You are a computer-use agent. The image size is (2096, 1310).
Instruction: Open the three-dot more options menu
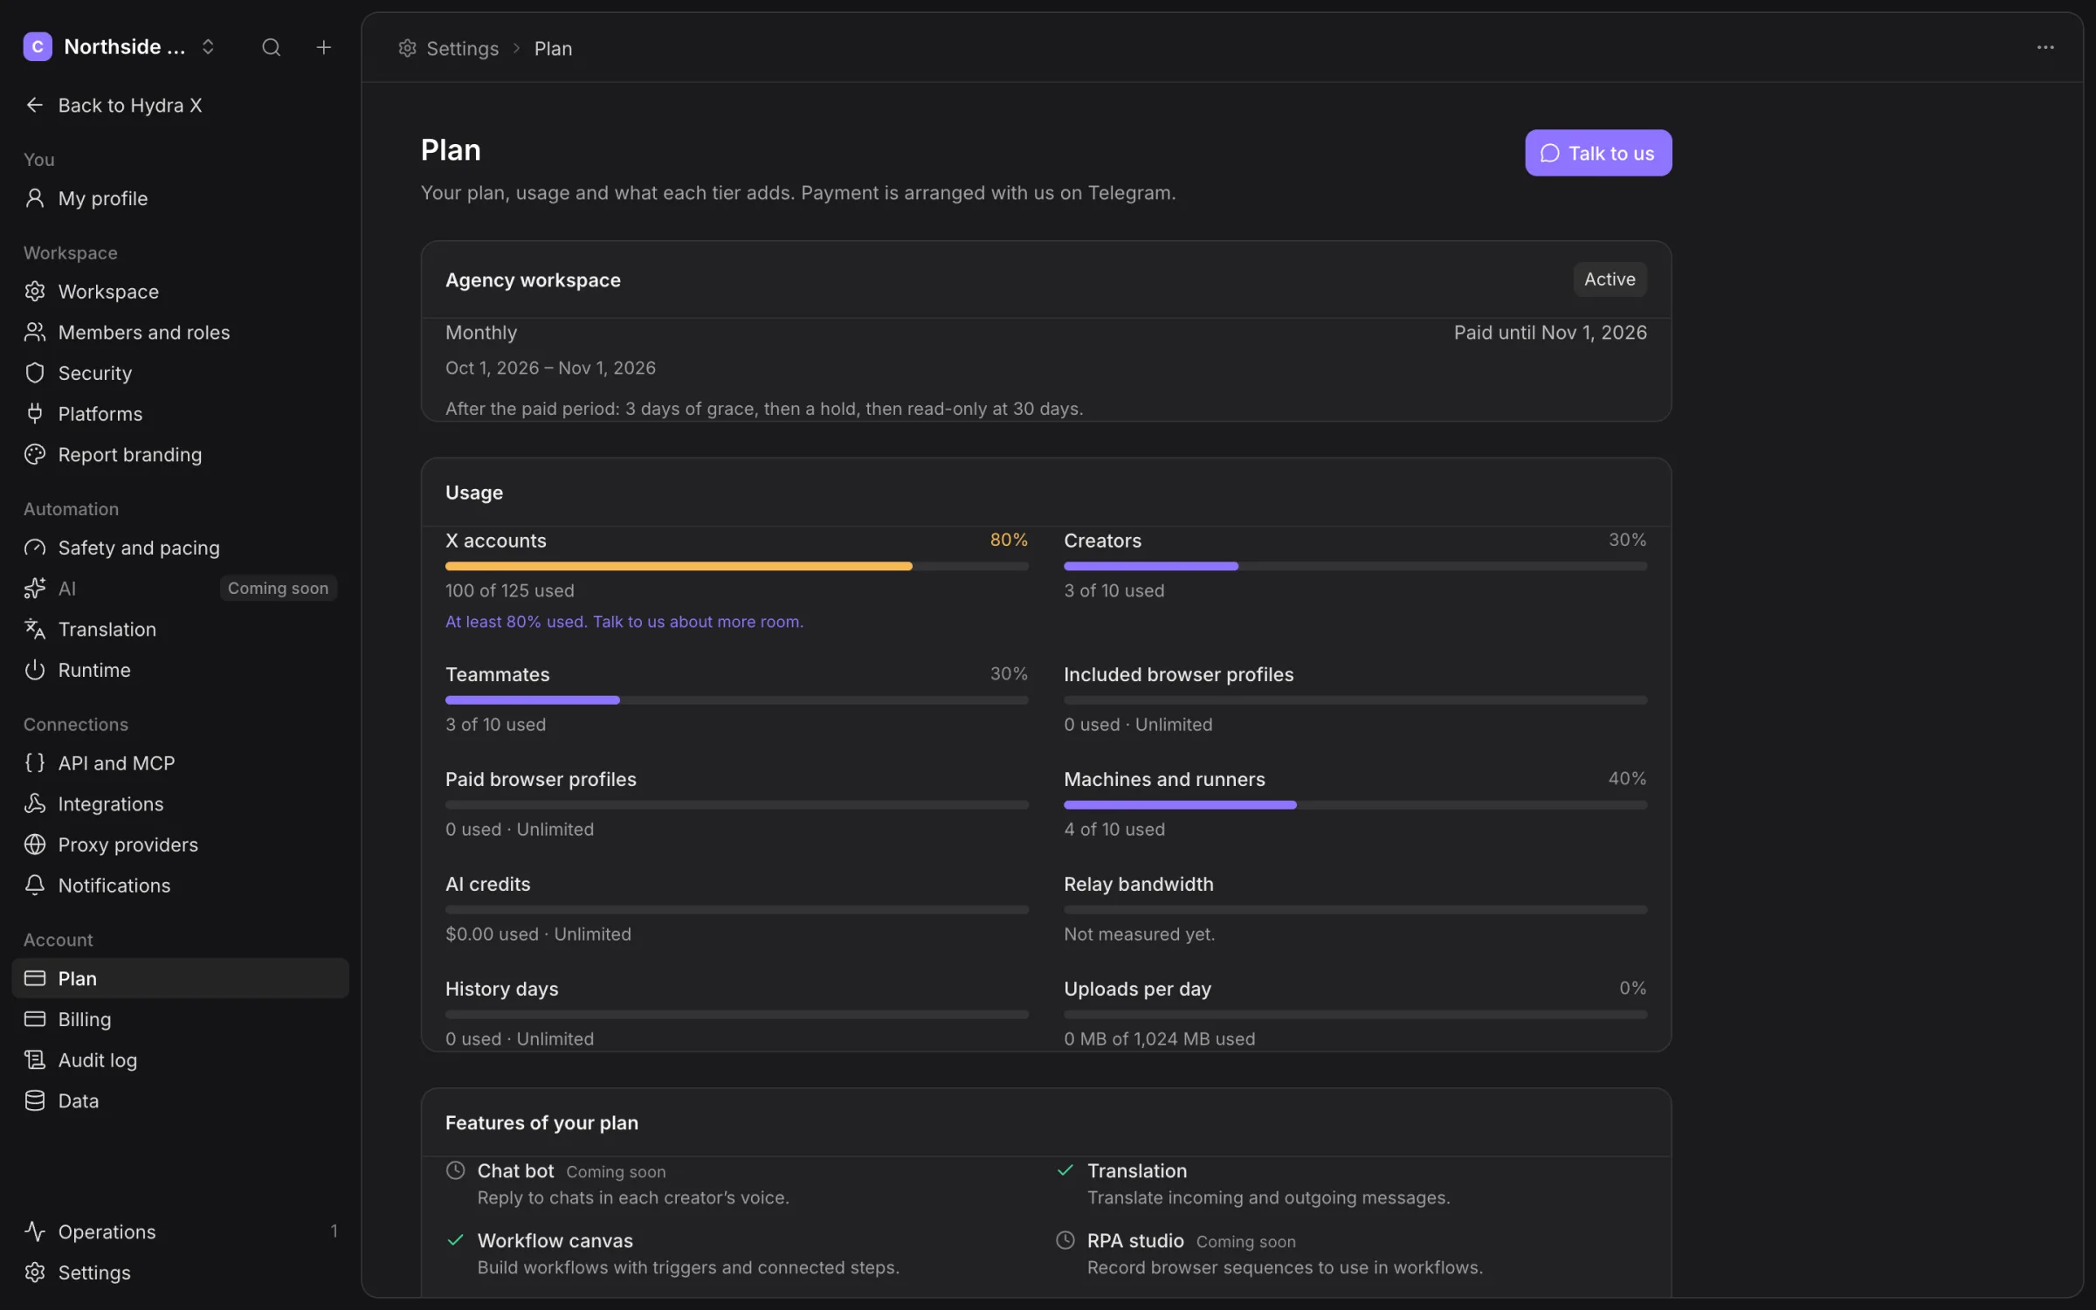(2045, 48)
